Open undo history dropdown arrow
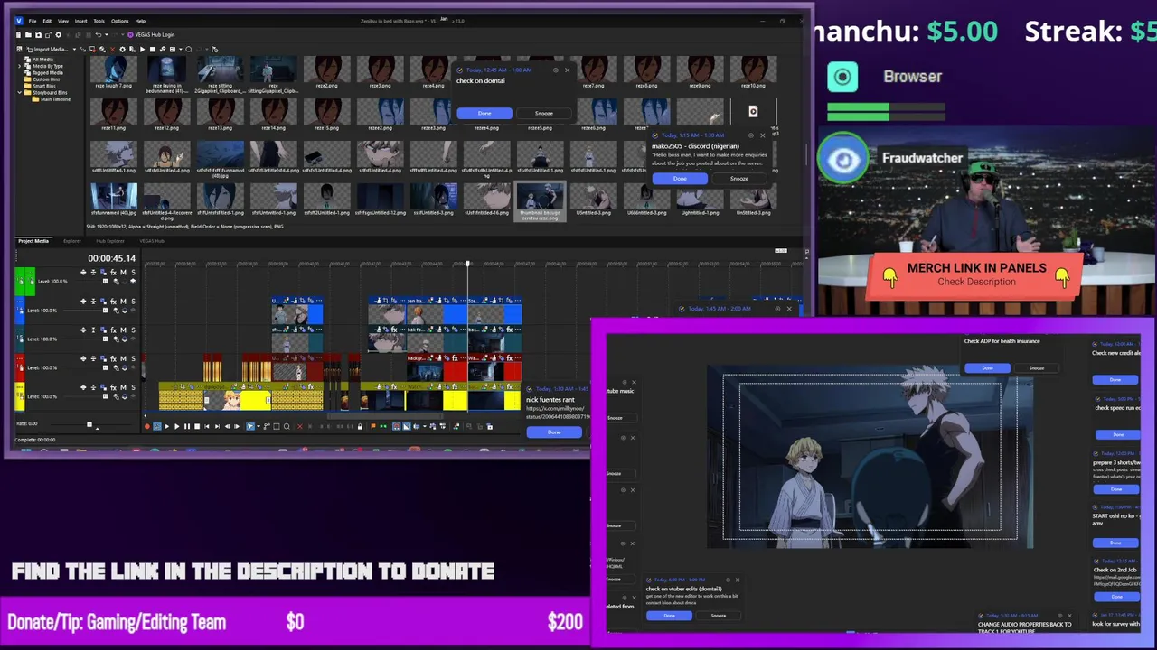This screenshot has height=650, width=1157. [107, 35]
